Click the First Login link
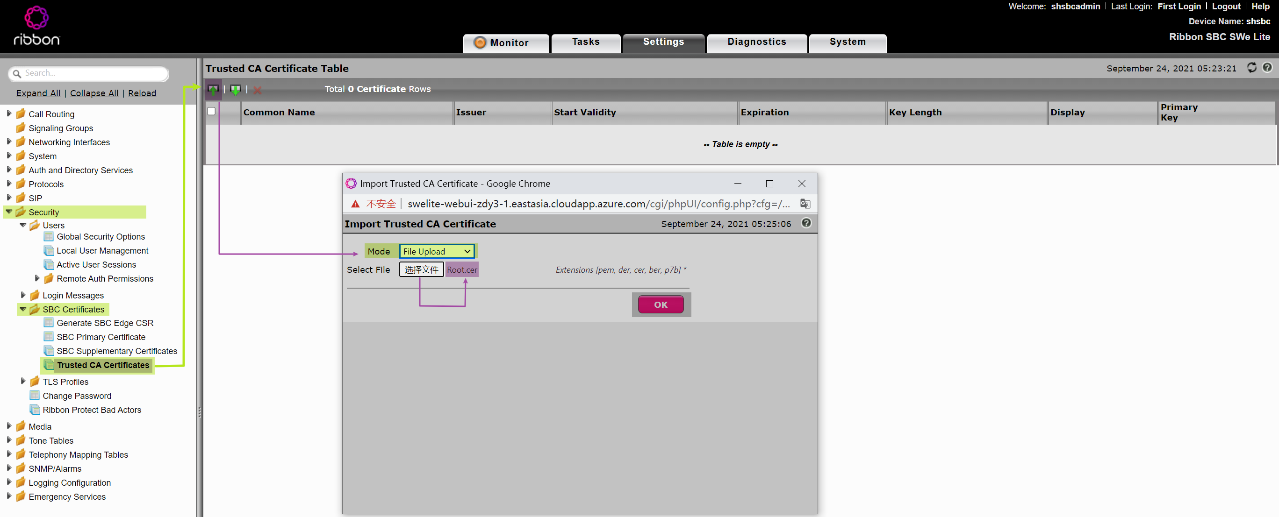Image resolution: width=1279 pixels, height=517 pixels. pyautogui.click(x=1178, y=7)
